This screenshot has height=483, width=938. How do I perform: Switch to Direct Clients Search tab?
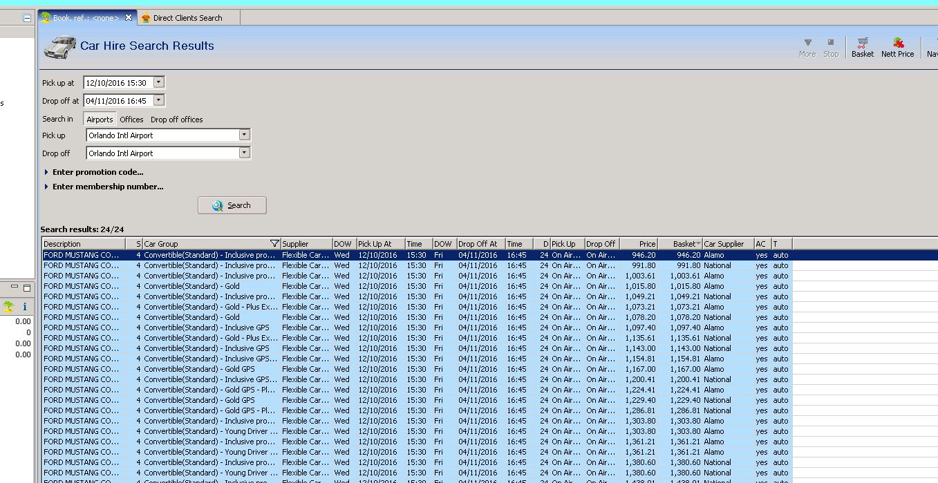(187, 18)
